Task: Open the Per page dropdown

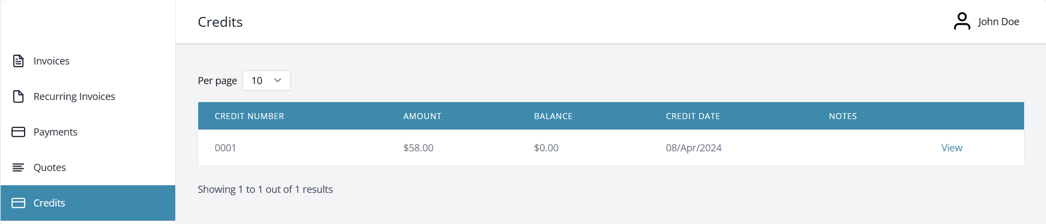Action: 266,80
